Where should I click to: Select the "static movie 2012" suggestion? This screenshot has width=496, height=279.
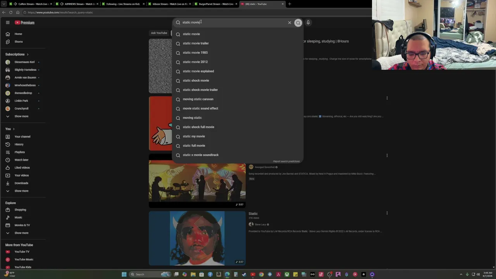tap(238, 62)
